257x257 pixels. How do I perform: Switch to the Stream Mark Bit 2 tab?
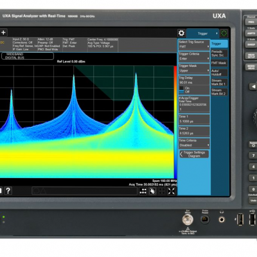point(219,92)
